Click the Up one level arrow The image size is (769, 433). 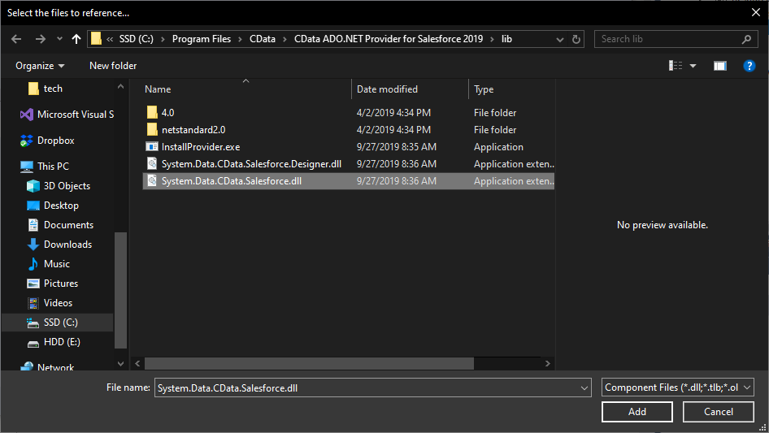click(76, 39)
